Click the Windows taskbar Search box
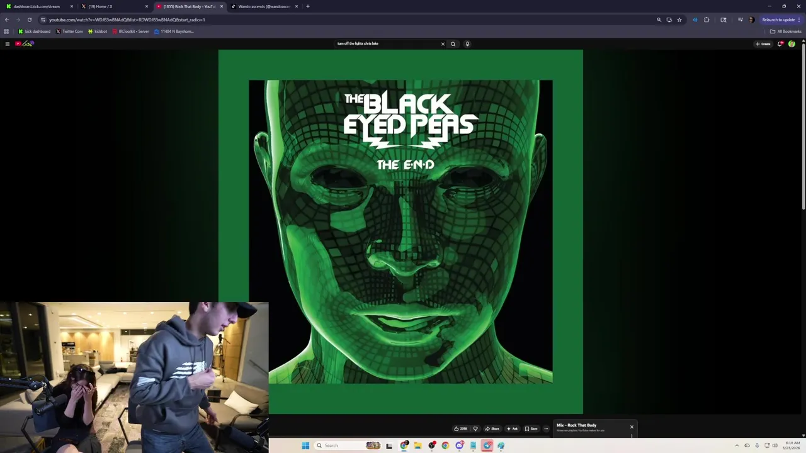This screenshot has width=806, height=453. (348, 445)
